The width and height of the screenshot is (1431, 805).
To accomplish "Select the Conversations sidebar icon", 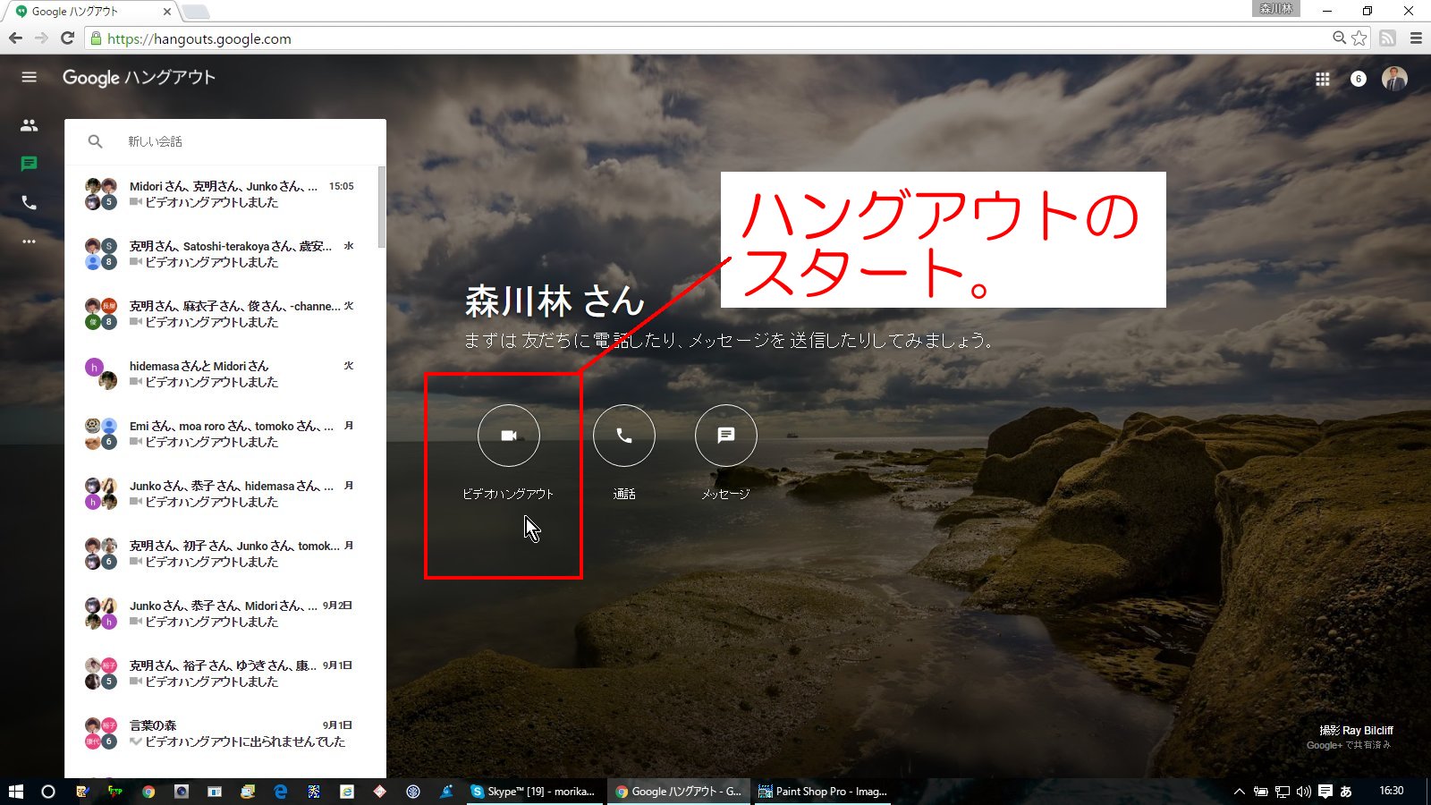I will pos(30,164).
